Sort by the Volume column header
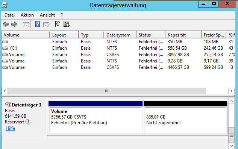 [x=26, y=35]
